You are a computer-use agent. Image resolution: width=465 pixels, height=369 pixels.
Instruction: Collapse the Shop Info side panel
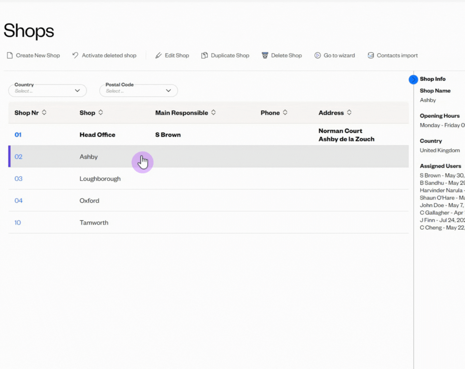point(413,79)
